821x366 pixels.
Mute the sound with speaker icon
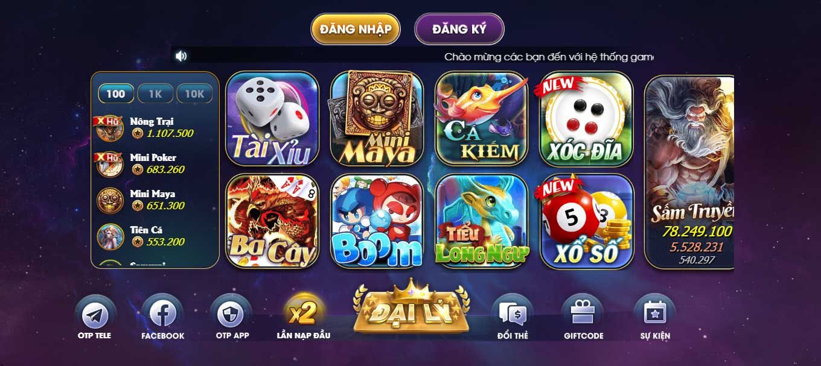[x=181, y=56]
